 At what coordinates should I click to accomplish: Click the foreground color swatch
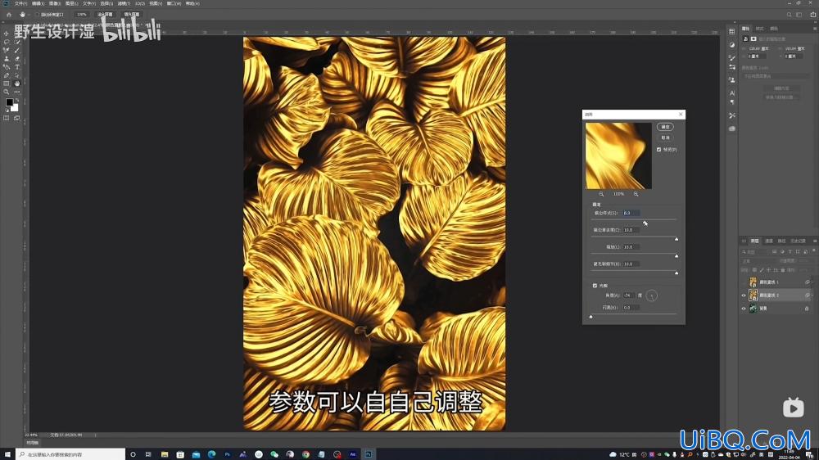9,102
